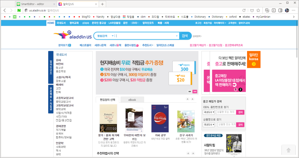The height and width of the screenshot is (158, 299).
Task: Show more bookmarks with overflow chevron
Action: [x=294, y=16]
